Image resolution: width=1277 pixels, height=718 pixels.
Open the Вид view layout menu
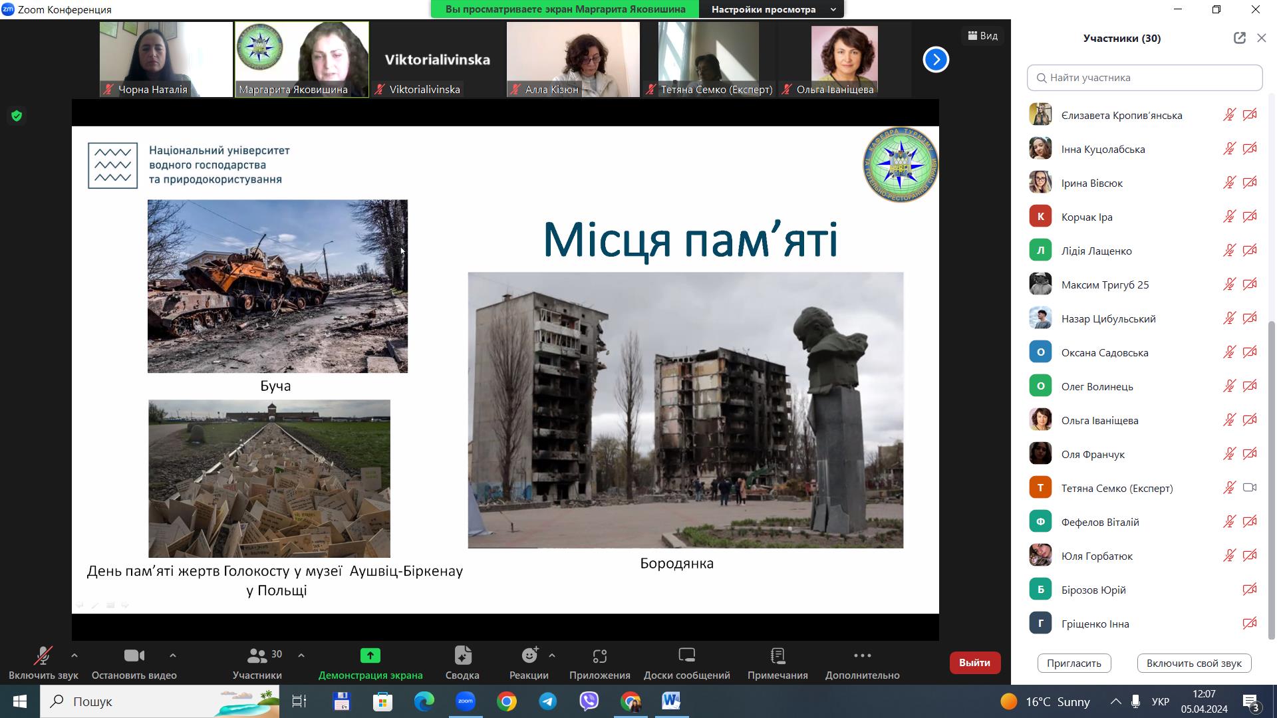982,36
